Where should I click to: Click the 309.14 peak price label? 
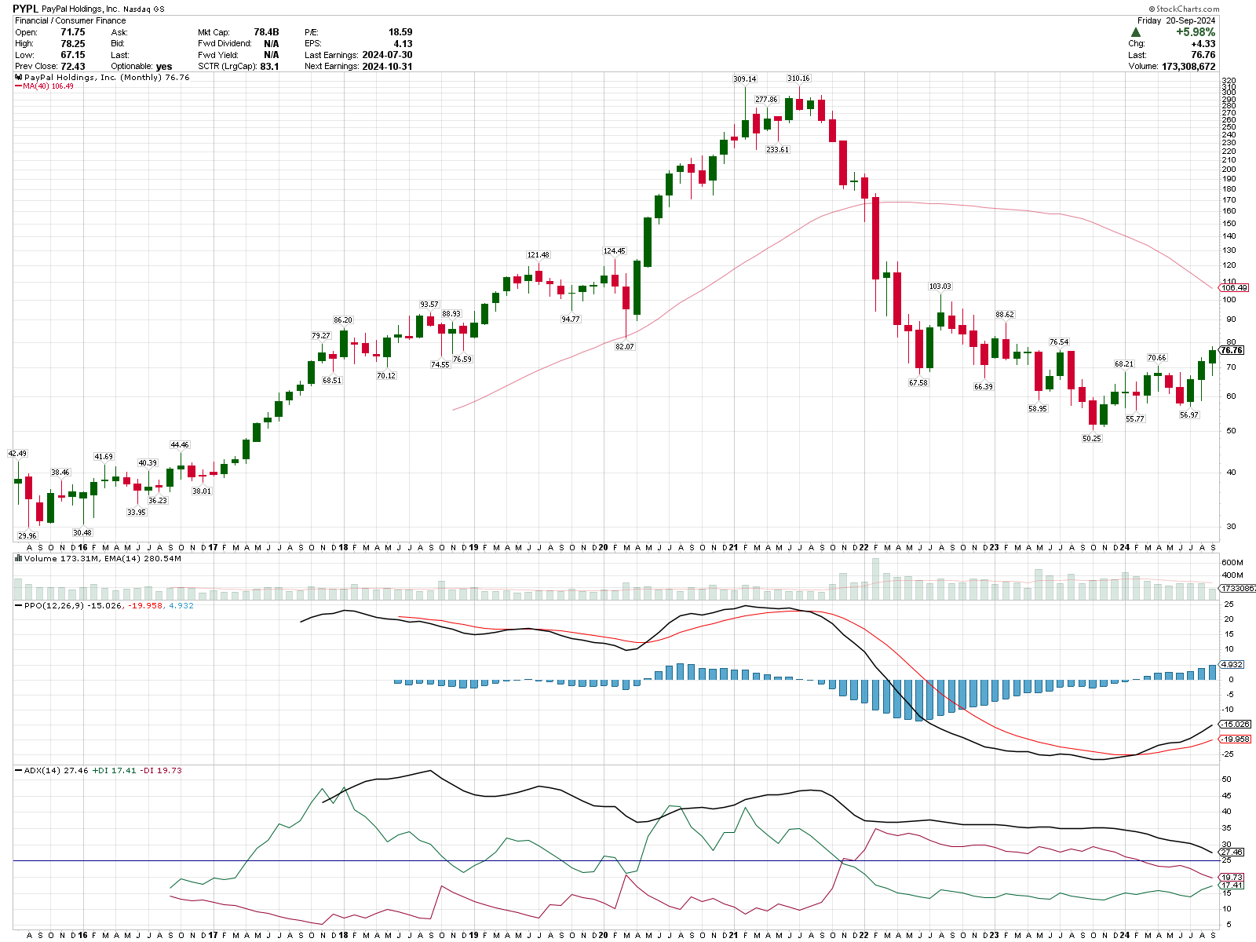click(x=745, y=79)
